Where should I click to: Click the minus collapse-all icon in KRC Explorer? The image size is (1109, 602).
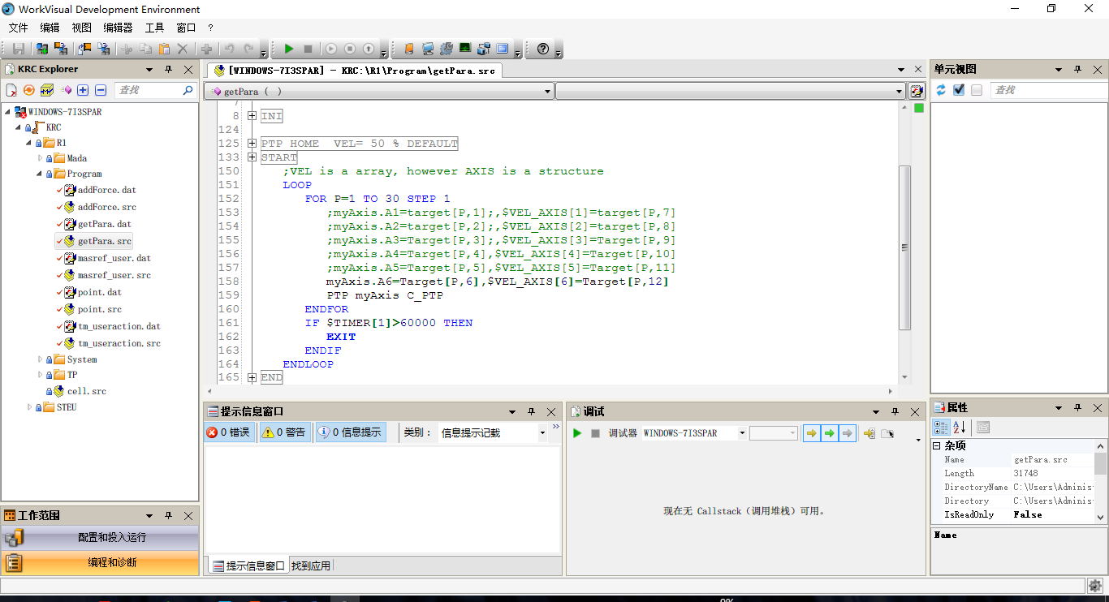[101, 90]
